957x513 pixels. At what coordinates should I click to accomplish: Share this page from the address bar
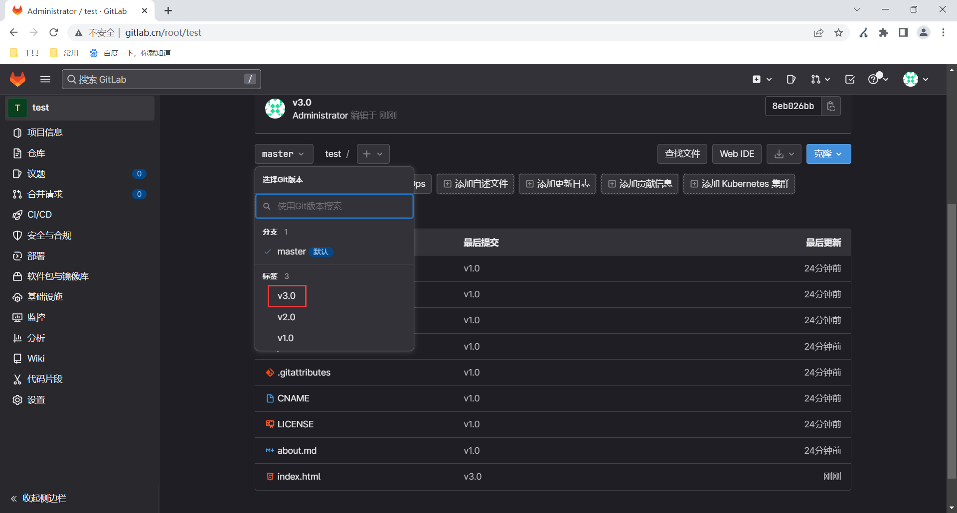point(819,32)
